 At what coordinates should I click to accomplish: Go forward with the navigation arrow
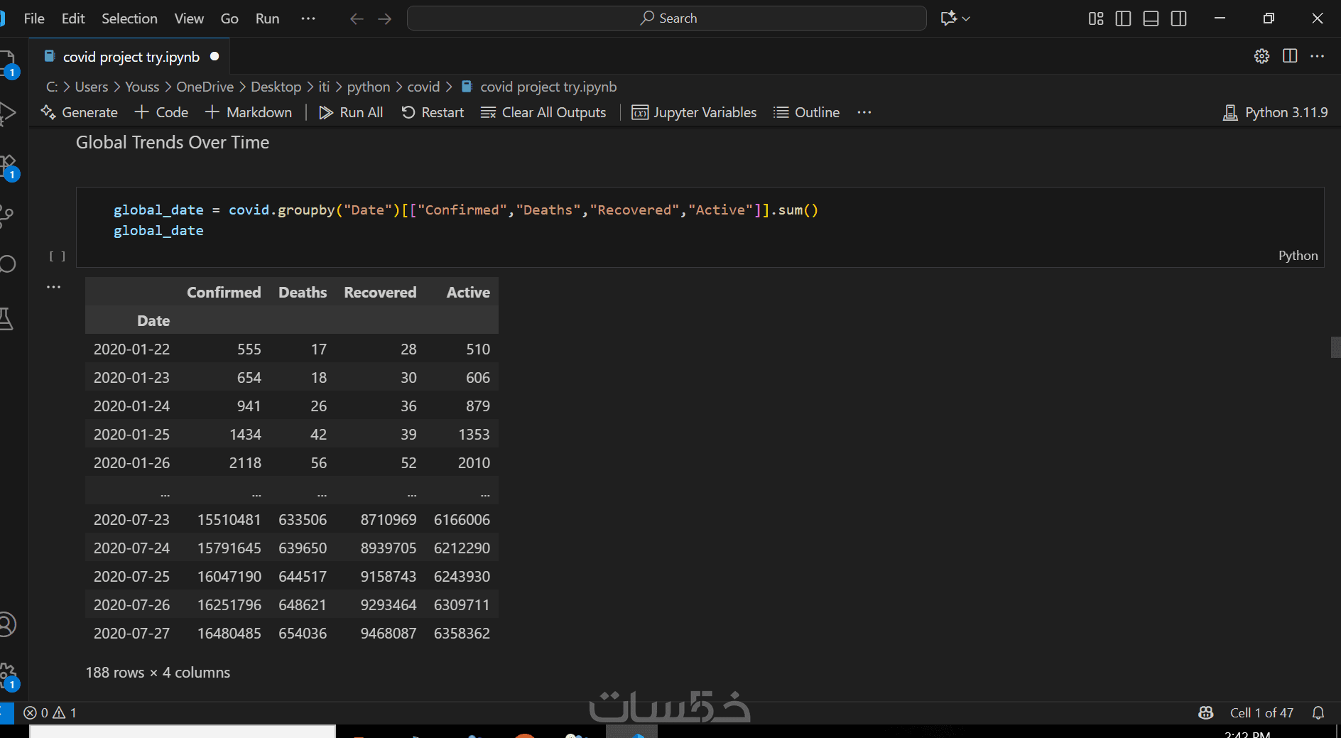(385, 18)
